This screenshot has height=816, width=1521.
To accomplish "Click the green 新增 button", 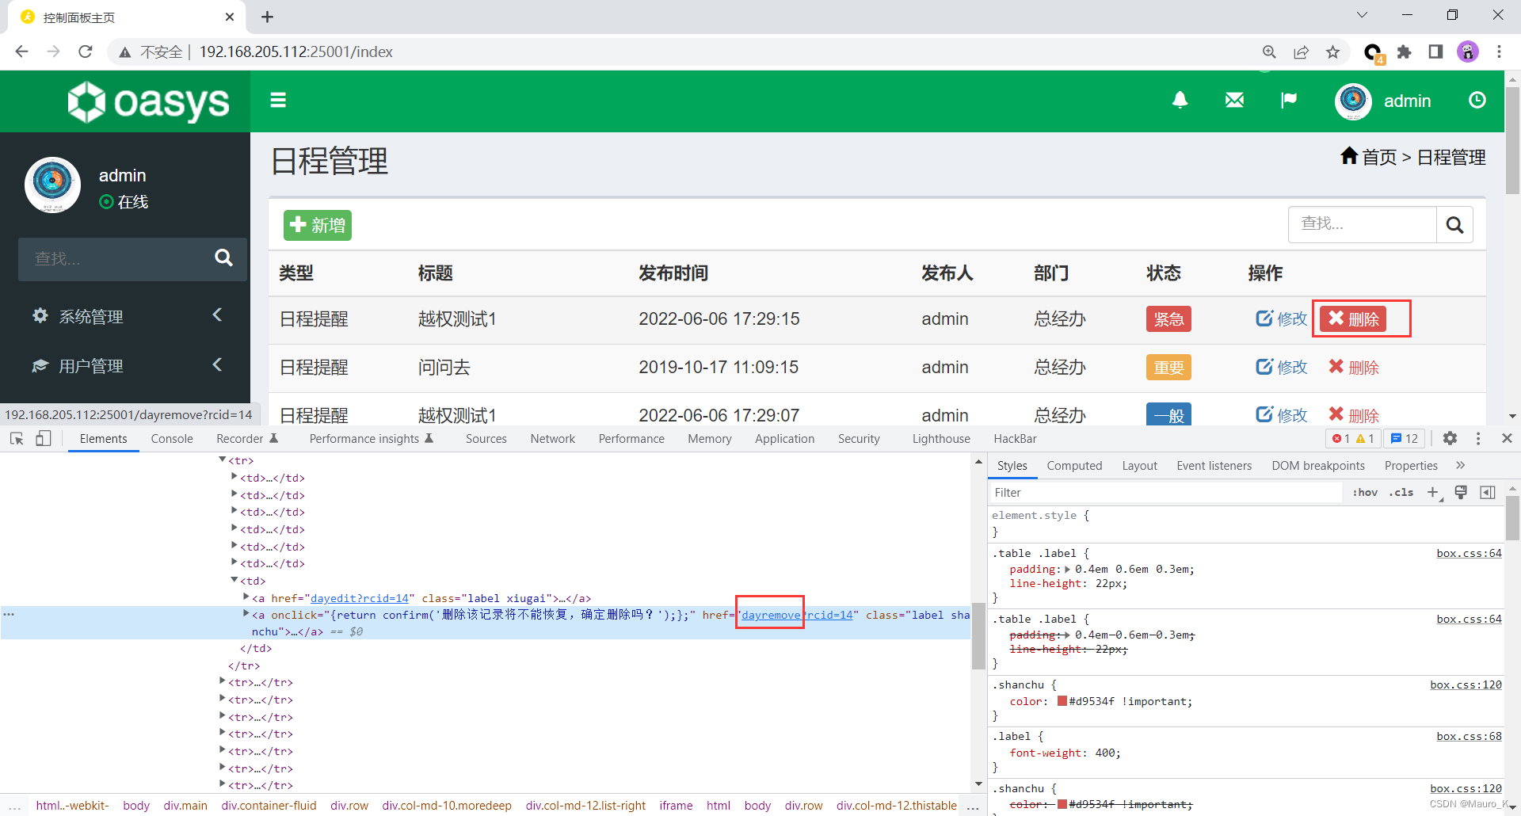I will click(317, 225).
